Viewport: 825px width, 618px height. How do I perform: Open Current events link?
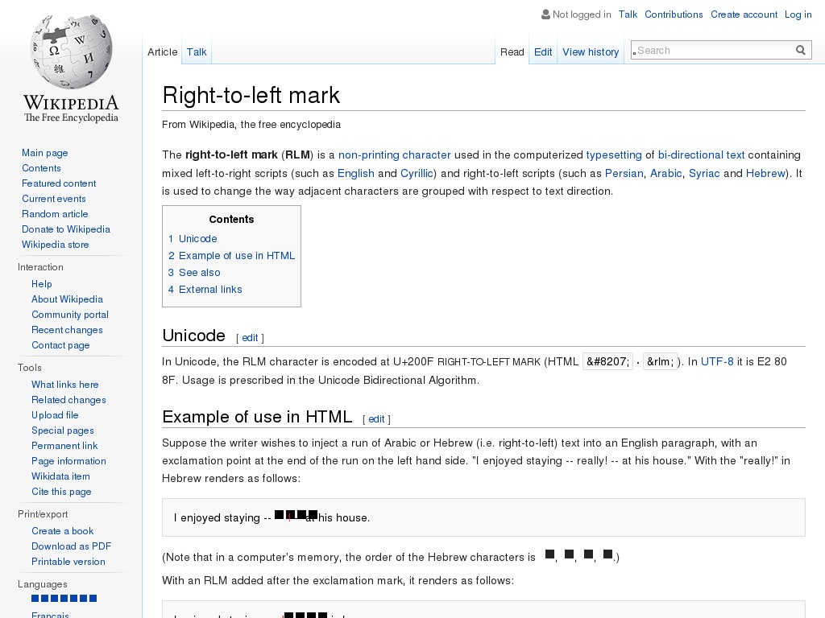(54, 199)
